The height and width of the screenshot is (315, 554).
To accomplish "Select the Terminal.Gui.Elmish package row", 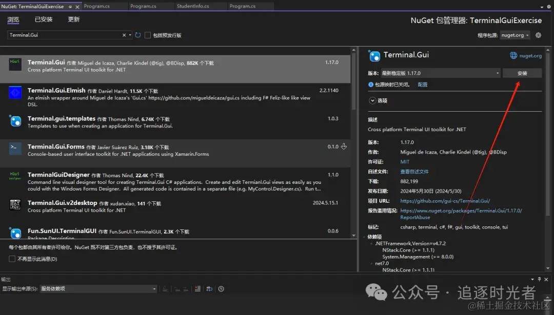I will click(x=175, y=97).
